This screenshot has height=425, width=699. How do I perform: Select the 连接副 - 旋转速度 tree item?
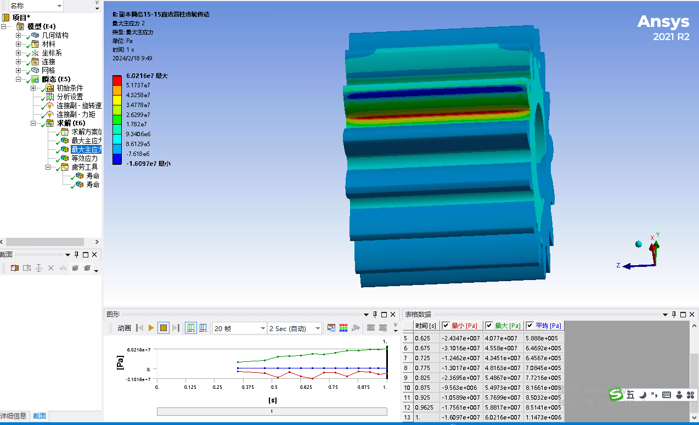pyautogui.click(x=79, y=105)
